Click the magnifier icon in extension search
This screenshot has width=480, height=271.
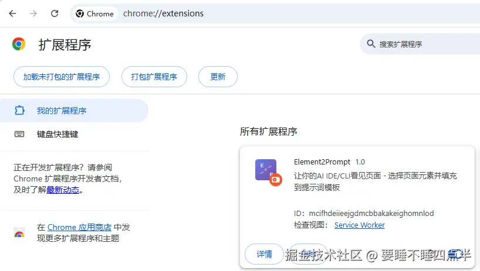pyautogui.click(x=371, y=44)
